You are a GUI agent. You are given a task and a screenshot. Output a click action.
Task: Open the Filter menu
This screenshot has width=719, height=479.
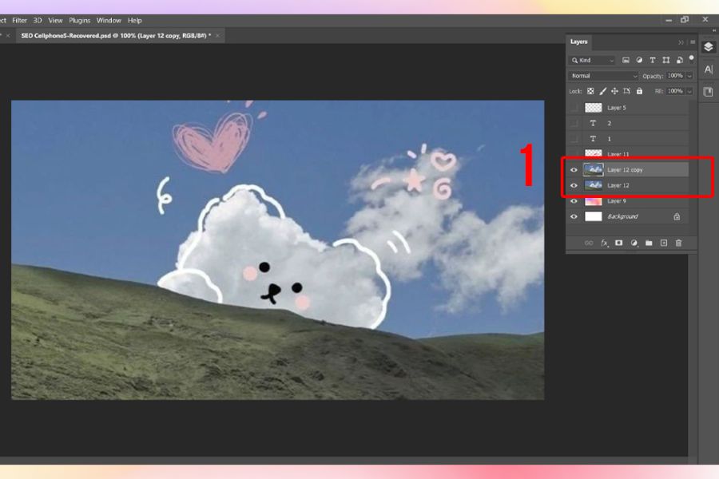pyautogui.click(x=19, y=20)
